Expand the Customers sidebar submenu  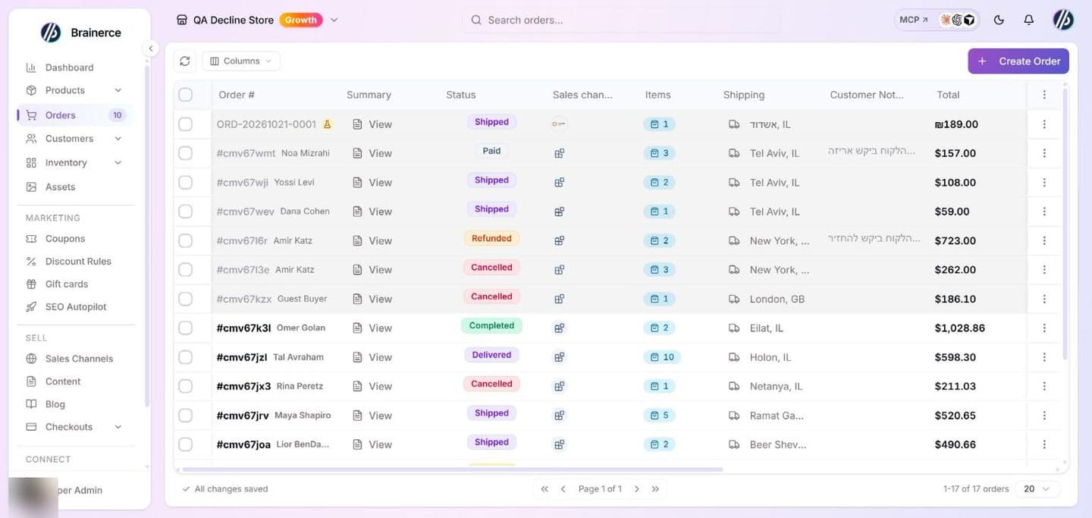[118, 139]
